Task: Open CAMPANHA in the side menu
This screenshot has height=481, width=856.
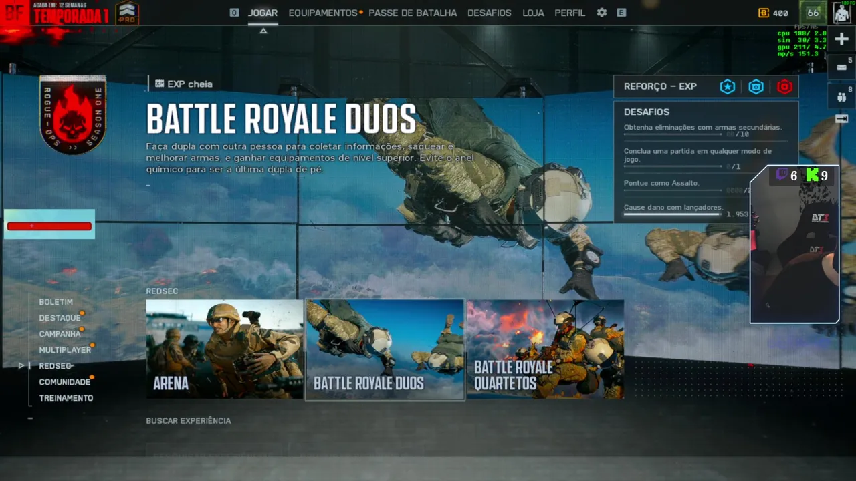Action: [60, 334]
